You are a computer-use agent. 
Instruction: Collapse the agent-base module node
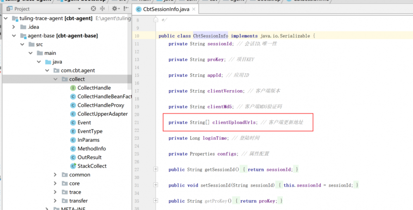[x=14, y=36]
